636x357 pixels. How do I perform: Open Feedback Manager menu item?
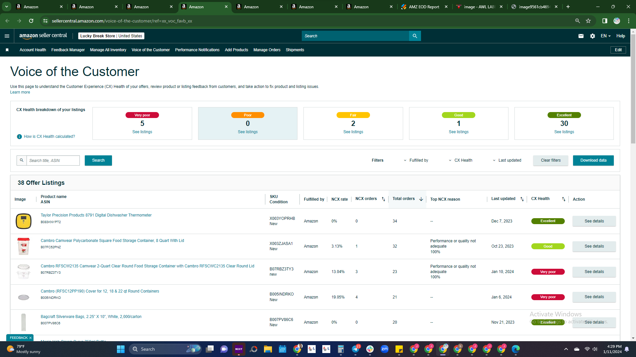68,50
